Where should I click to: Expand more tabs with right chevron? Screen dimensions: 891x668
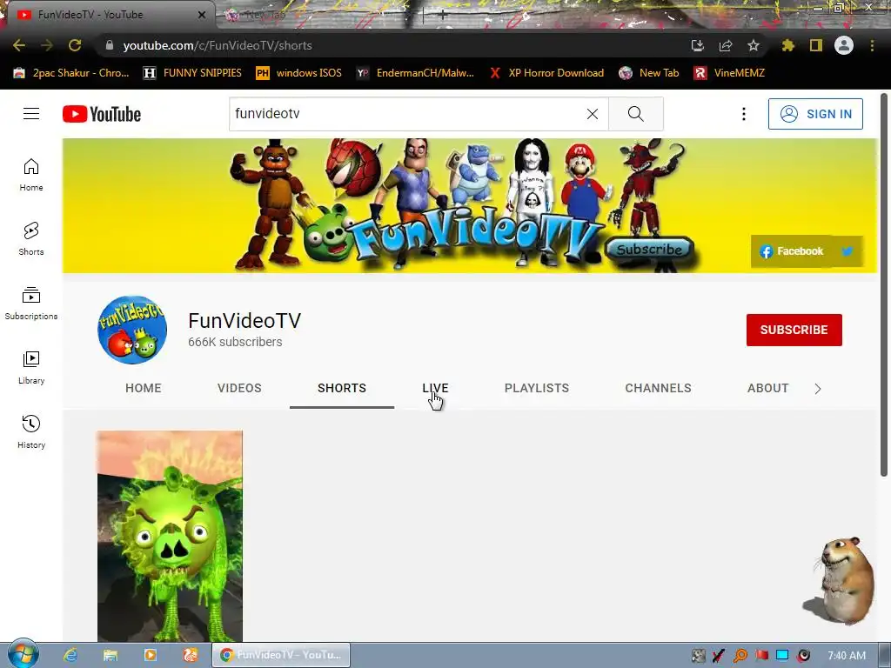click(818, 389)
